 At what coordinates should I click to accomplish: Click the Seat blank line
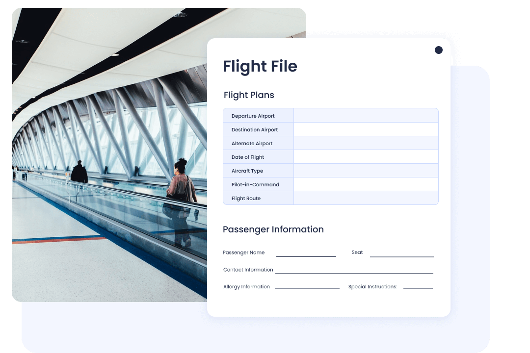(402, 254)
